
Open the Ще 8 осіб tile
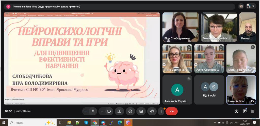[x=209, y=90]
